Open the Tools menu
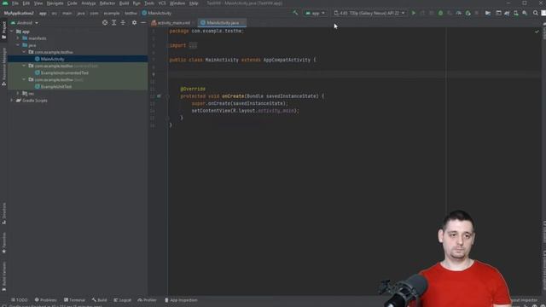 point(149,3)
